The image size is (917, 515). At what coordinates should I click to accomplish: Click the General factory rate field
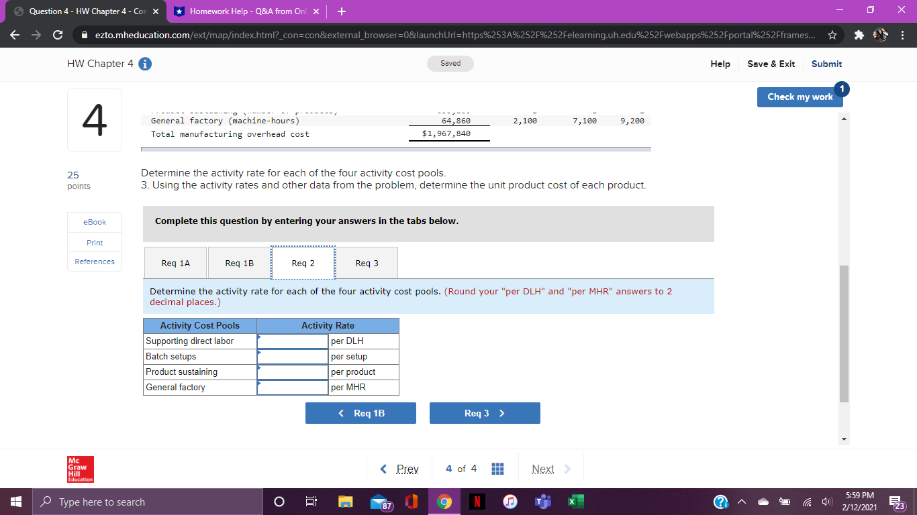pyautogui.click(x=293, y=387)
